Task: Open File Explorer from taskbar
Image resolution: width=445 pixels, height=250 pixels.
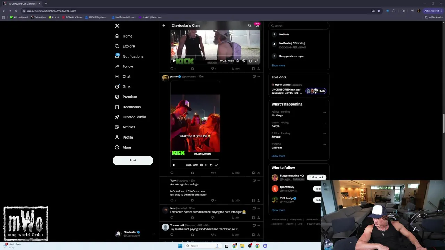Action: pos(242,246)
